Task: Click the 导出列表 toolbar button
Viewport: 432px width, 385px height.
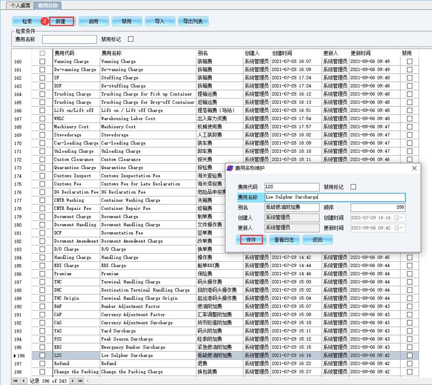Action: 193,21
